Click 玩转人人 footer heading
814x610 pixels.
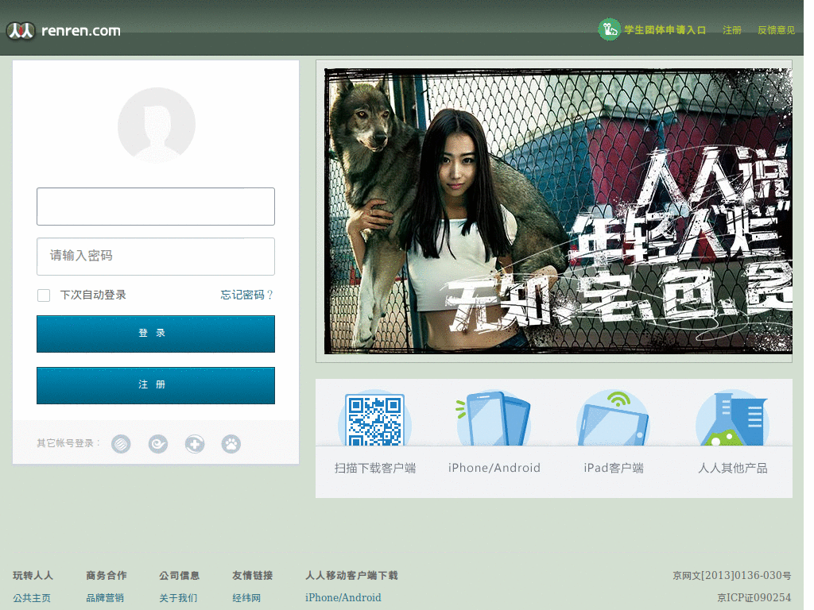click(33, 575)
